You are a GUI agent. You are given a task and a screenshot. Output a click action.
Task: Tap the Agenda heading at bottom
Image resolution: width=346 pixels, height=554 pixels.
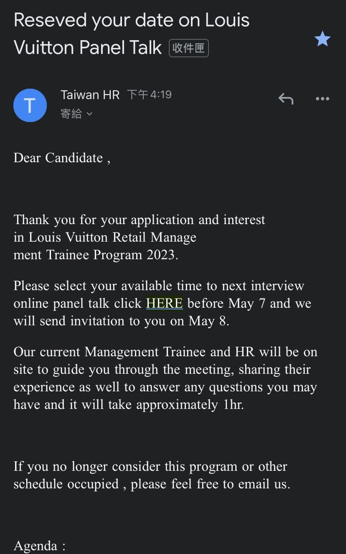[39, 545]
